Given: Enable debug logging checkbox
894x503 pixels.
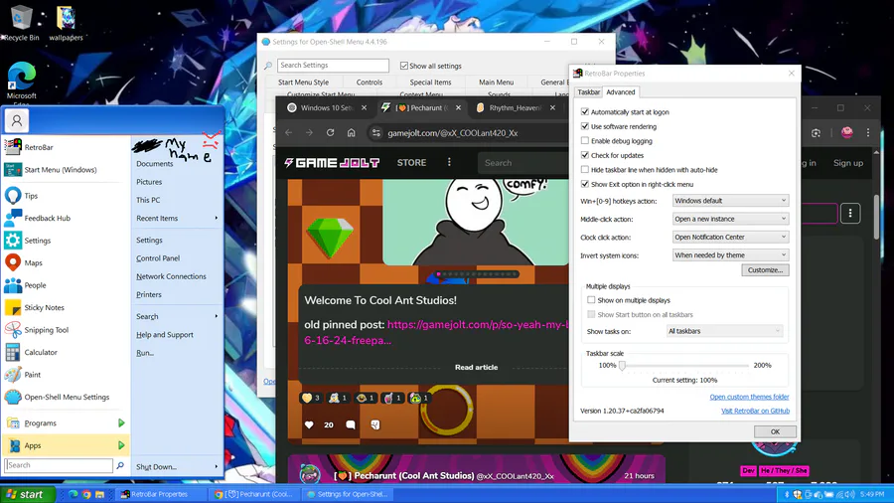Looking at the screenshot, I should click(x=584, y=140).
